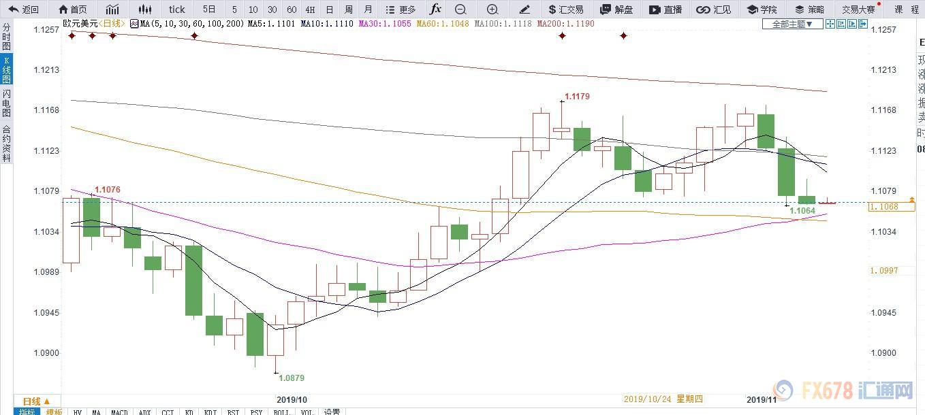Open 学院 academy section
This screenshot has height=415, width=925.
[x=762, y=10]
